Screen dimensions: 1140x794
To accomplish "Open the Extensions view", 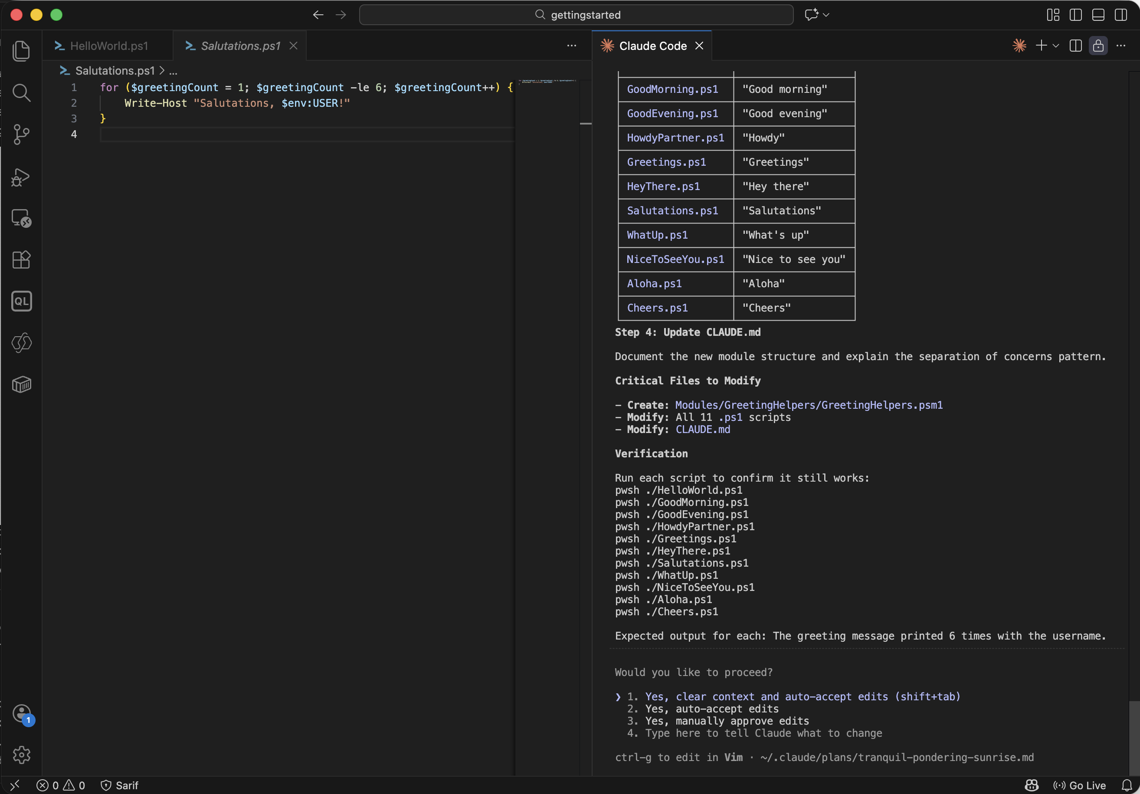I will click(x=22, y=260).
